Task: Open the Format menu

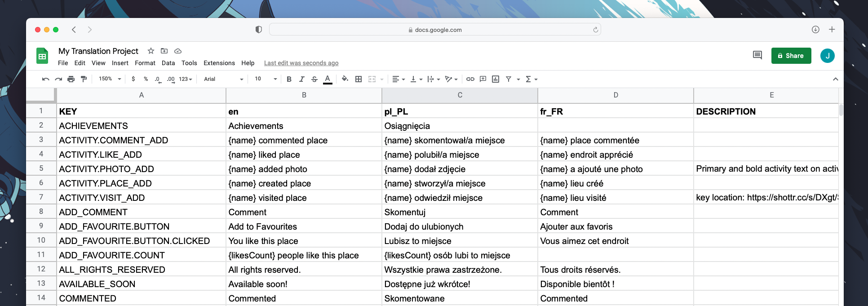Action: point(145,63)
